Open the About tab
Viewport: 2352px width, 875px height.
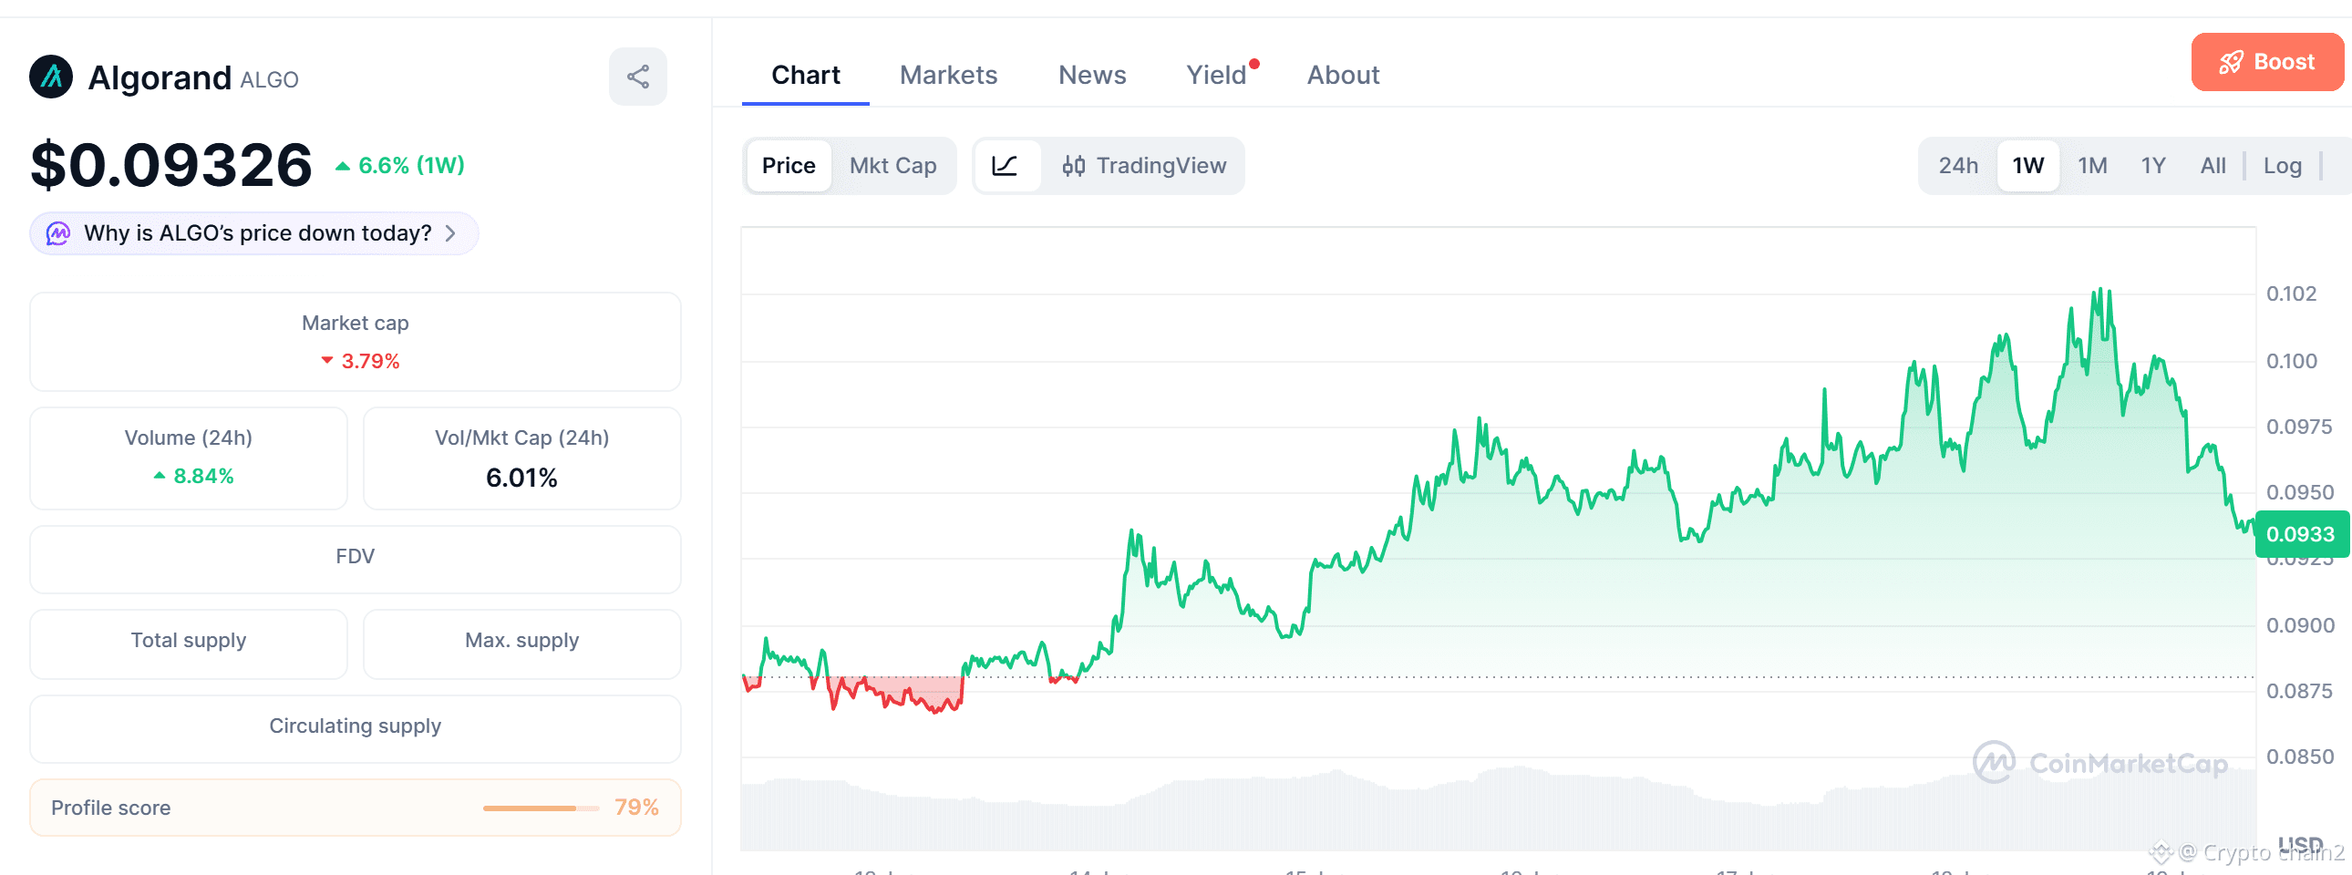(1343, 76)
